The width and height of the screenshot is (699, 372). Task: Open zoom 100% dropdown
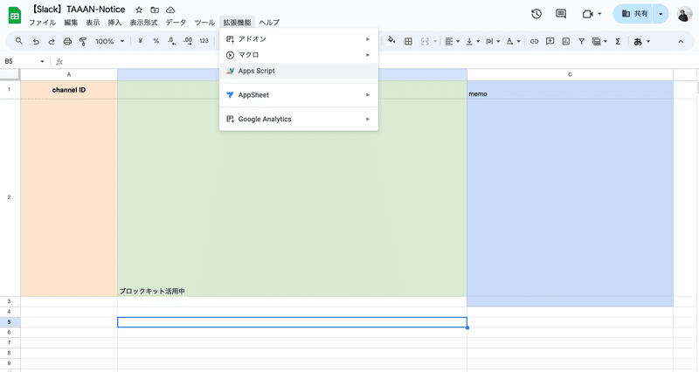109,41
